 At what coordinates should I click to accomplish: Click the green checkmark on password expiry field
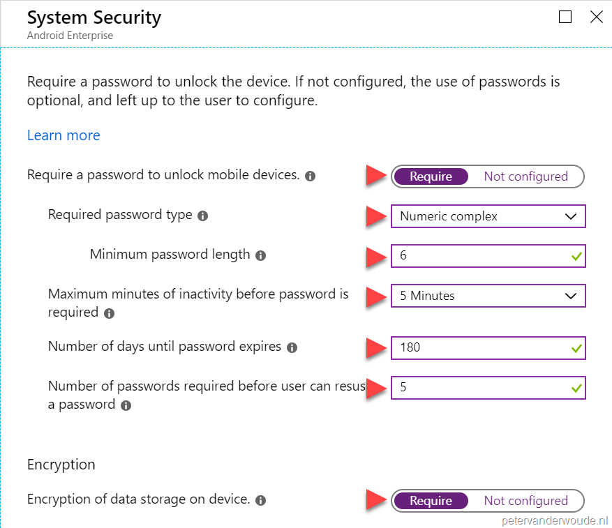576,347
